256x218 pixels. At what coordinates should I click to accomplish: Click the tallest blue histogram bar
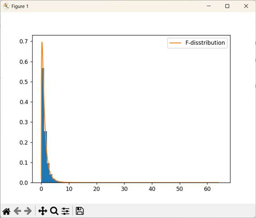pyautogui.click(x=43, y=125)
